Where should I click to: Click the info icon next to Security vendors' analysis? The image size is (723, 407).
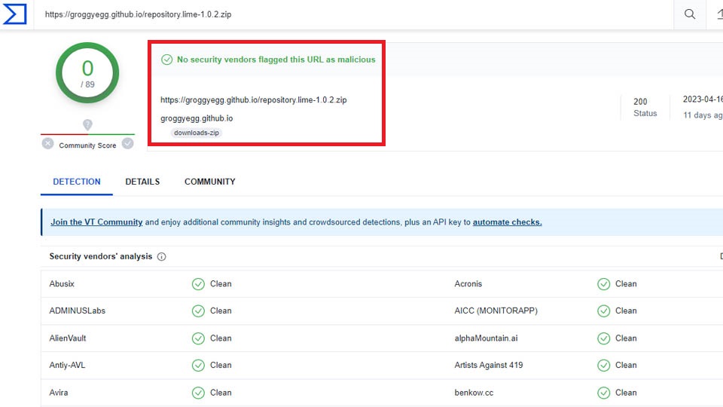click(x=161, y=256)
